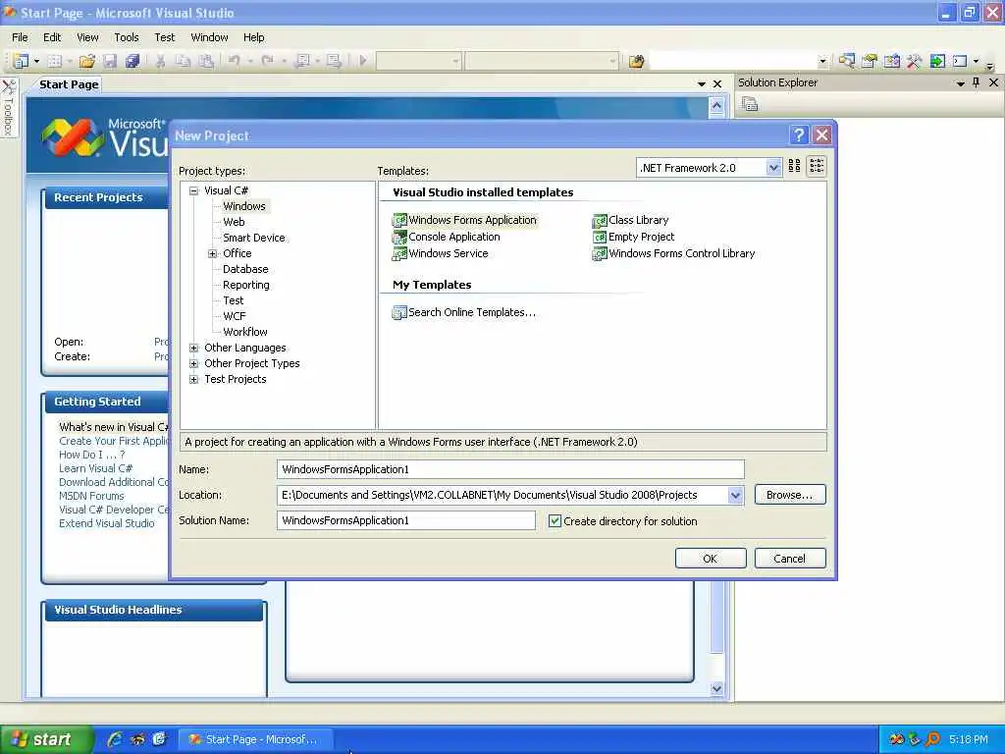Open the .NET Framework version dropdown

[x=773, y=168]
